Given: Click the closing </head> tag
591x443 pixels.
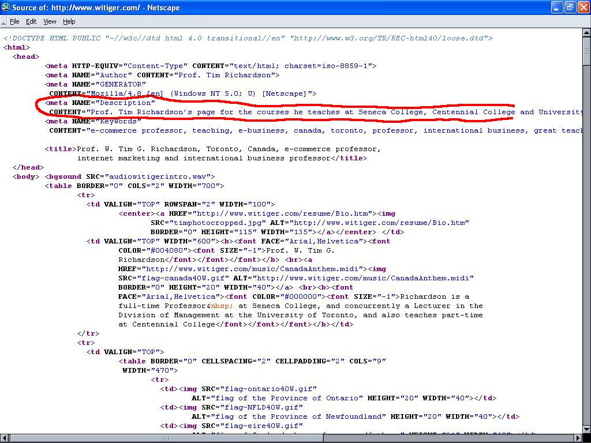Looking at the screenshot, I should coord(28,167).
